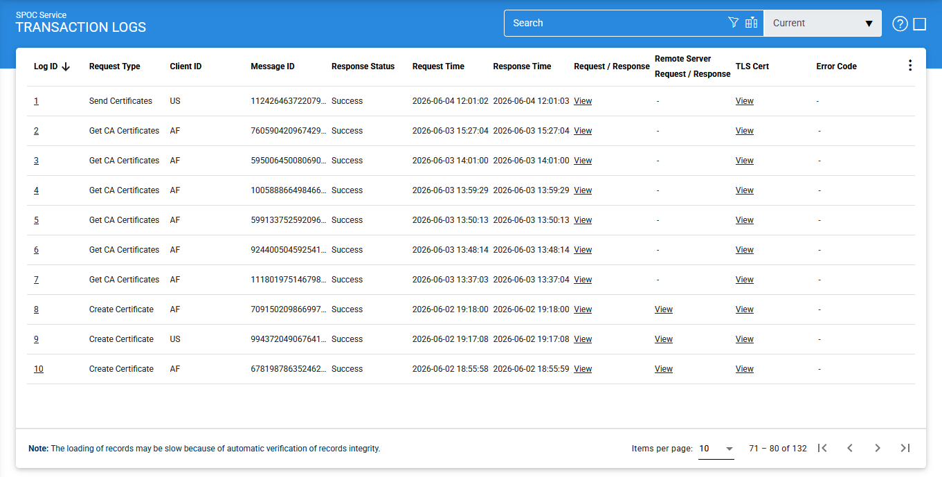View TLS Cert for log 9
Image resolution: width=942 pixels, height=477 pixels.
(745, 339)
